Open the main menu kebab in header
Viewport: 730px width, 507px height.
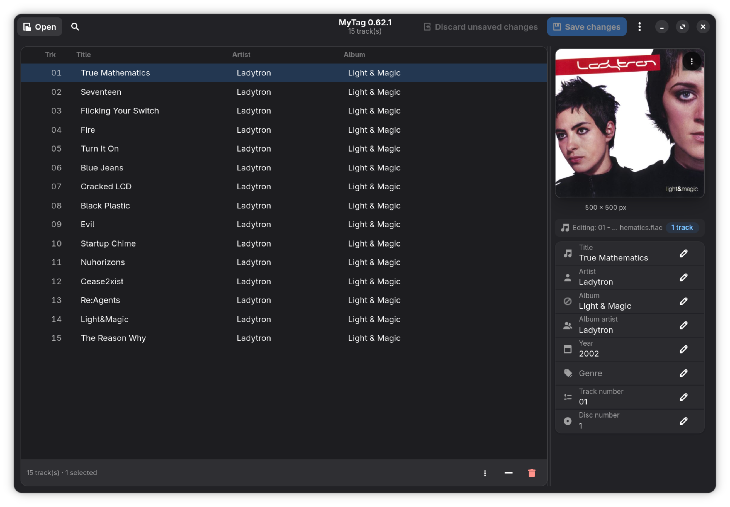(639, 27)
